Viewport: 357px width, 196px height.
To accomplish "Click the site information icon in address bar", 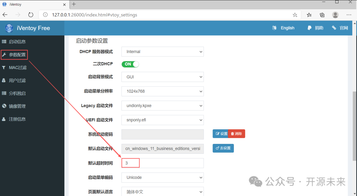I will [45, 15].
